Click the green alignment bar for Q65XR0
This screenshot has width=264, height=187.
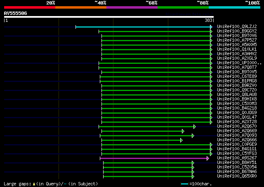pos(148,177)
